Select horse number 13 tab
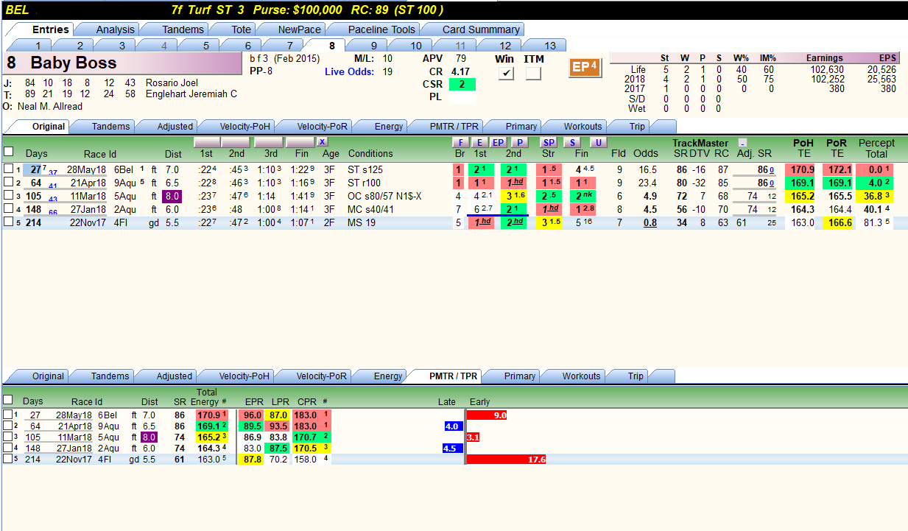The width and height of the screenshot is (908, 531). coord(549,46)
